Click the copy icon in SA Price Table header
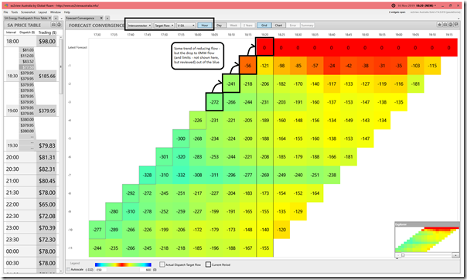Viewport: 467px width, 280px height. [59, 25]
